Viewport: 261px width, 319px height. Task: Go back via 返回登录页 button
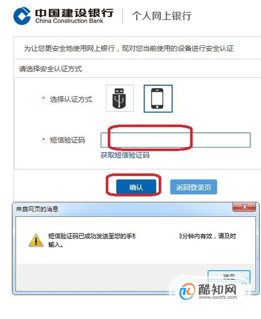193,187
